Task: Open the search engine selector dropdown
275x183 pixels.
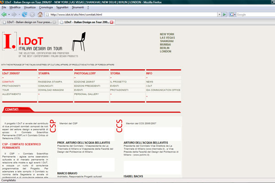Action: (235, 15)
